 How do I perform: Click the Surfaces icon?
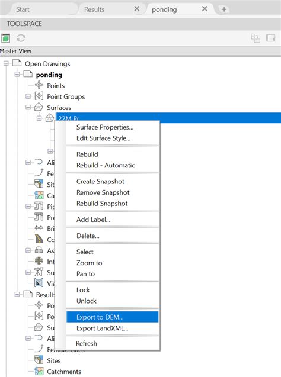click(39, 107)
